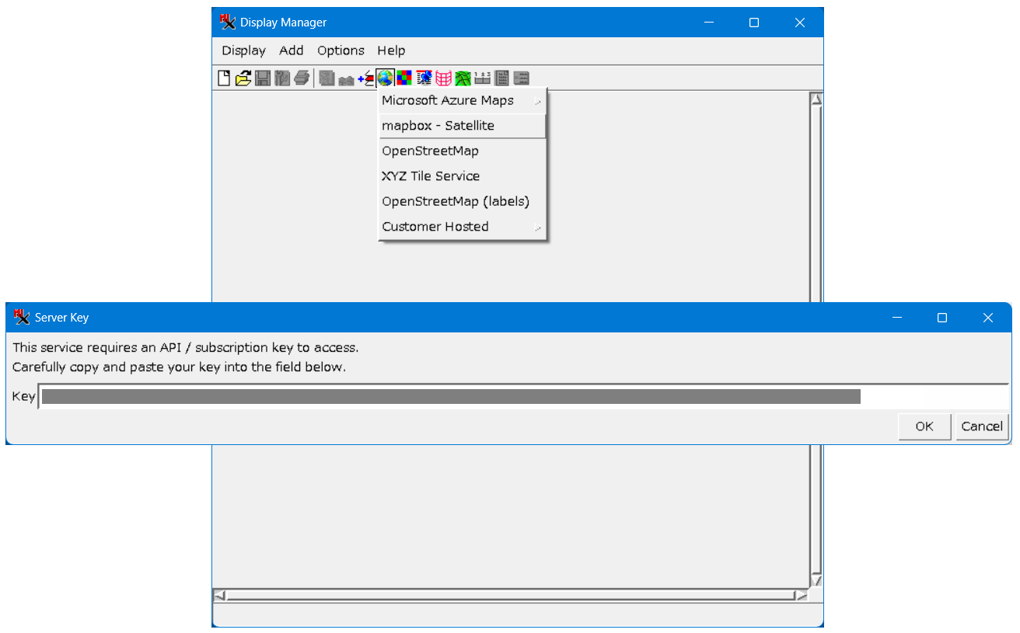The image size is (1020, 633).
Task: Click the green terrain map icon
Action: (x=463, y=78)
